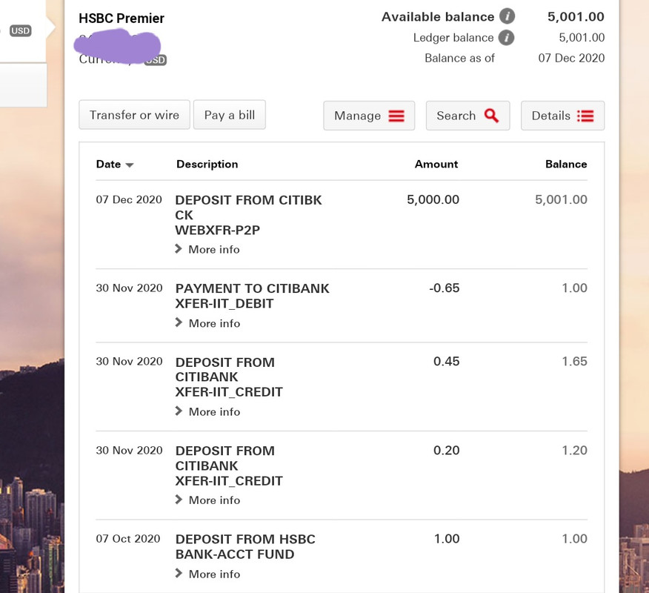Click the chevron for the 0.45 deposit row
Image resolution: width=649 pixels, height=593 pixels.
[x=179, y=411]
